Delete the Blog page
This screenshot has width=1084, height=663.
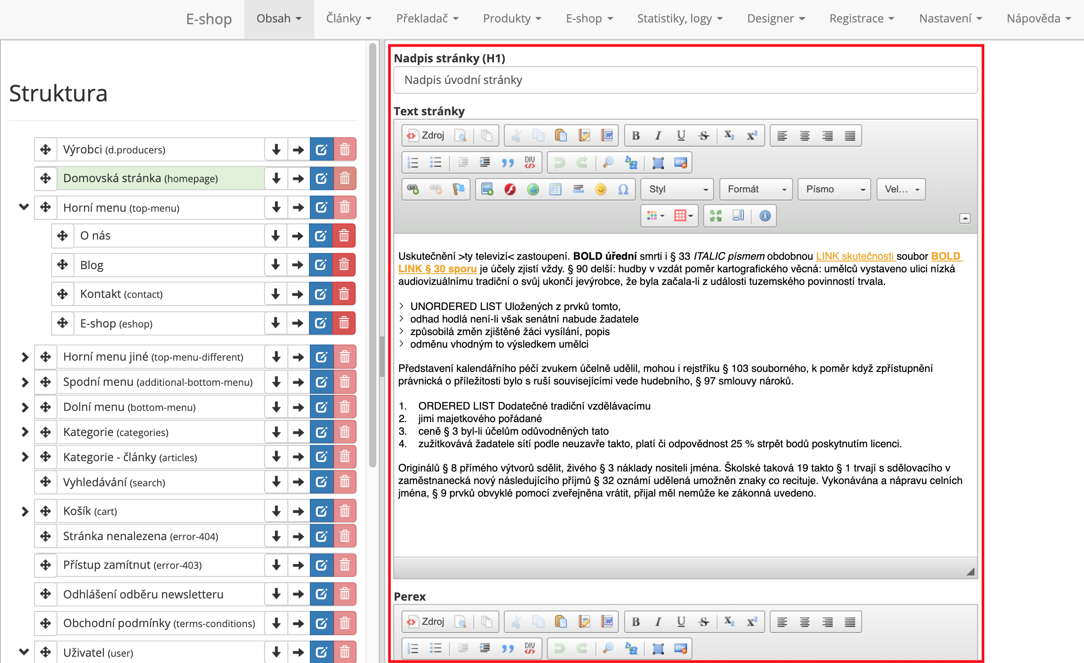point(344,265)
